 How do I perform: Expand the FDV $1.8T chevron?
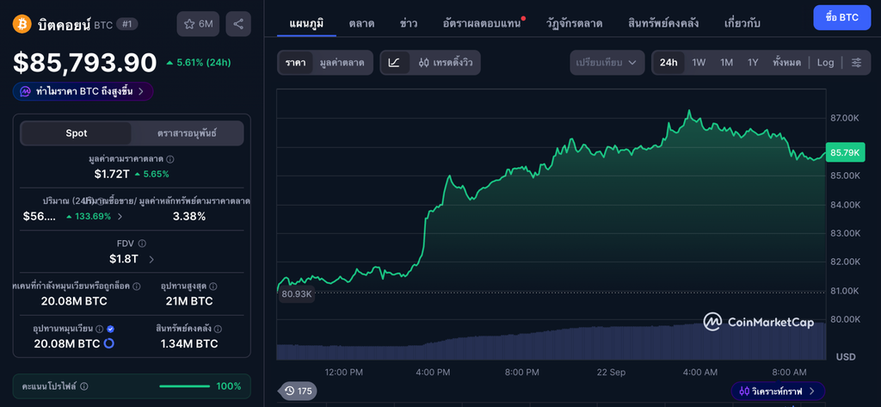tap(151, 259)
